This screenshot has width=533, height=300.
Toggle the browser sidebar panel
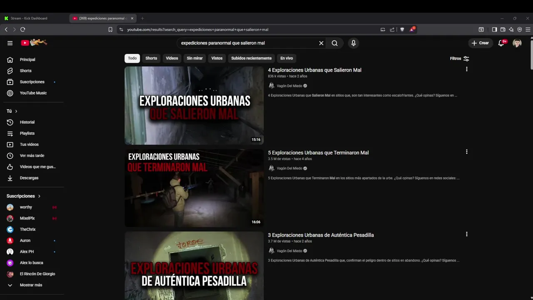pos(494,30)
